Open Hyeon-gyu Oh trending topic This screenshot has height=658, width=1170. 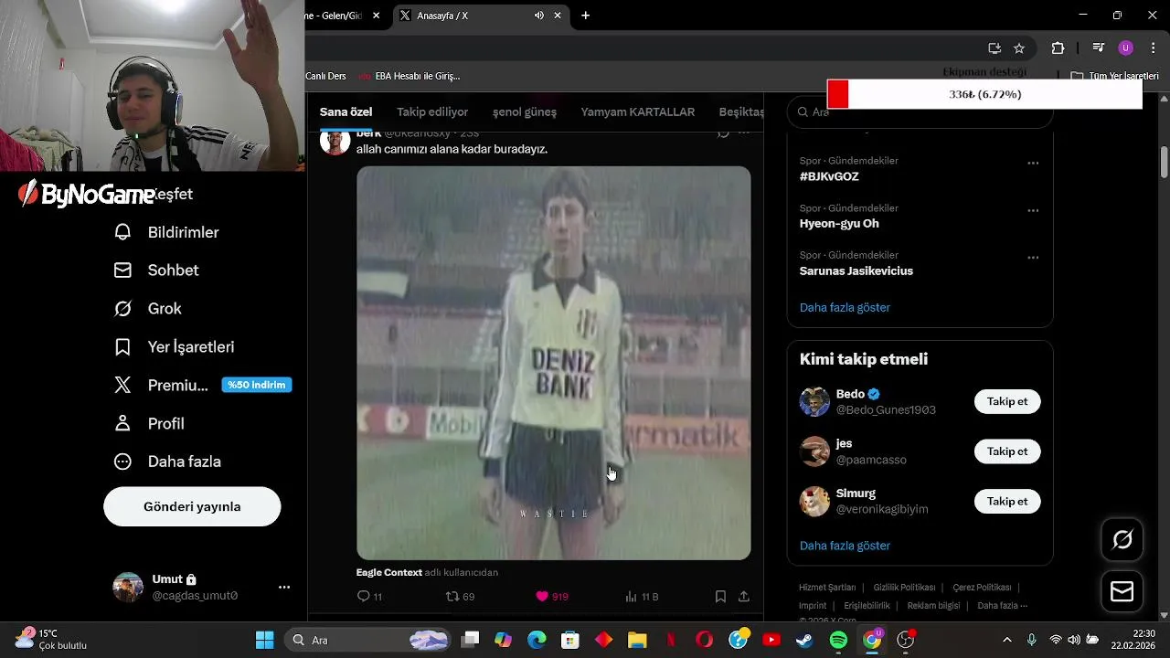(x=839, y=224)
